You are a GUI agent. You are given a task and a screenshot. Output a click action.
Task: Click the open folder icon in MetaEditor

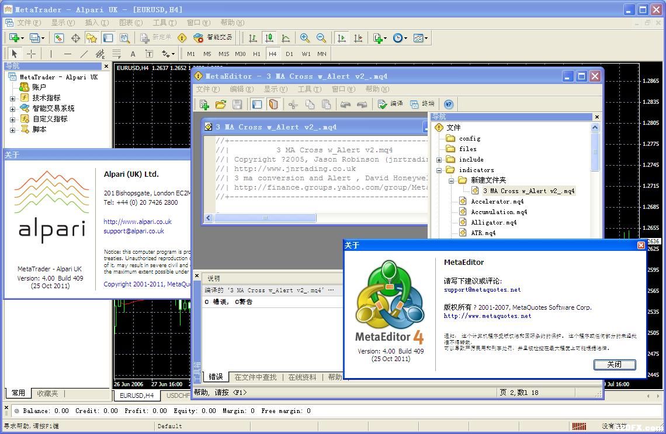click(x=220, y=104)
